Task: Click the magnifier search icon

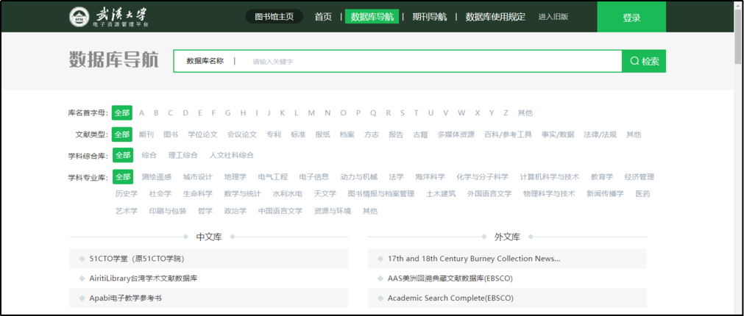Action: pos(634,62)
